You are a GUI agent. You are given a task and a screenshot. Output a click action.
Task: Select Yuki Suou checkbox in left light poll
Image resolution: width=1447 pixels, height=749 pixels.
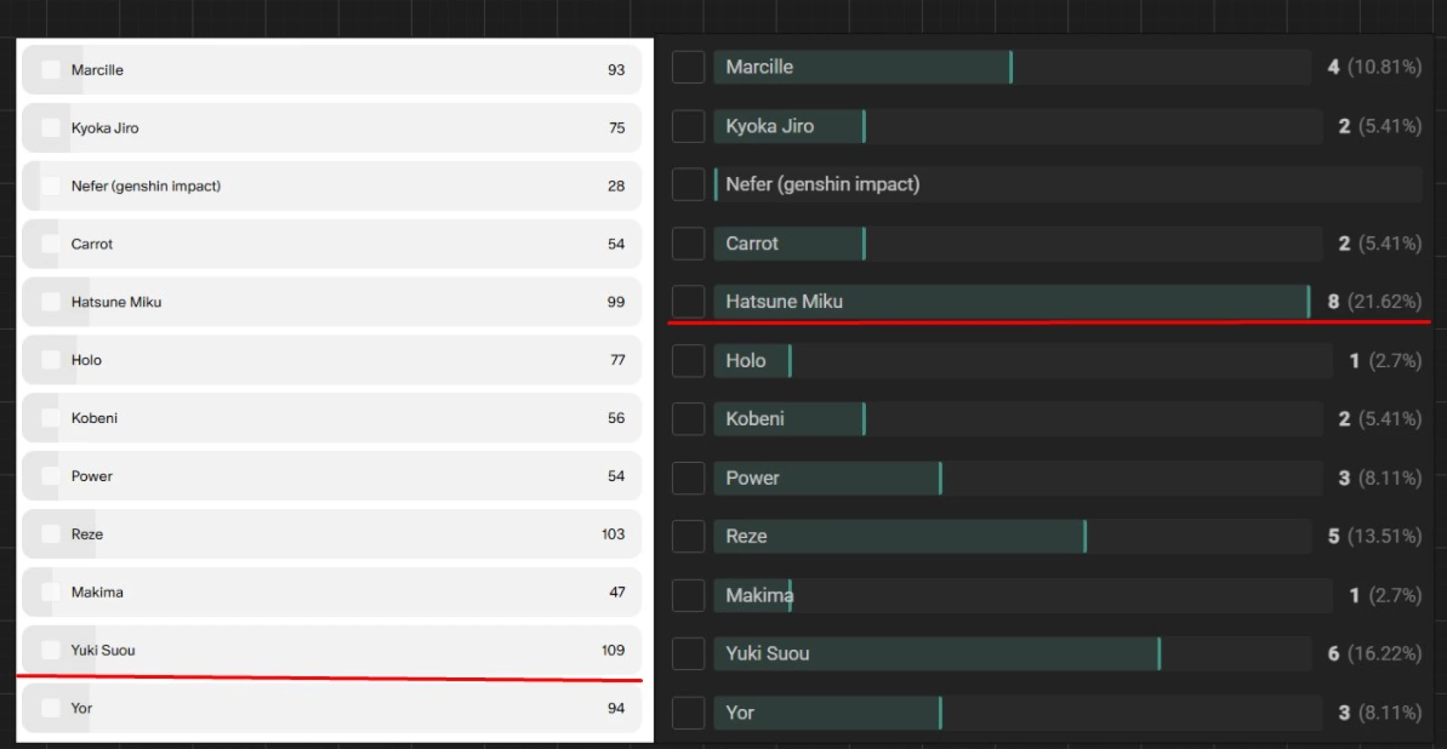[x=50, y=650]
